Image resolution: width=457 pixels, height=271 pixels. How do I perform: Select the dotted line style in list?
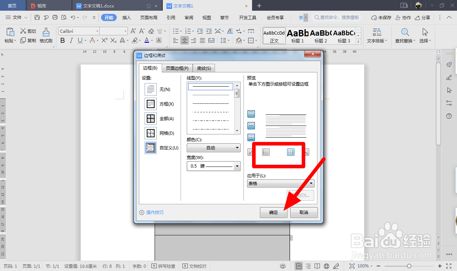(x=211, y=95)
